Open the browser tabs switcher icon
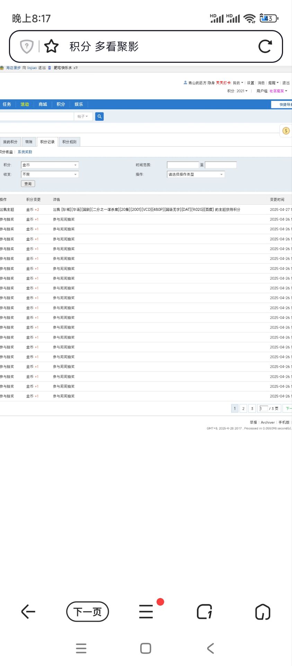This screenshot has width=292, height=666. pyautogui.click(x=204, y=612)
